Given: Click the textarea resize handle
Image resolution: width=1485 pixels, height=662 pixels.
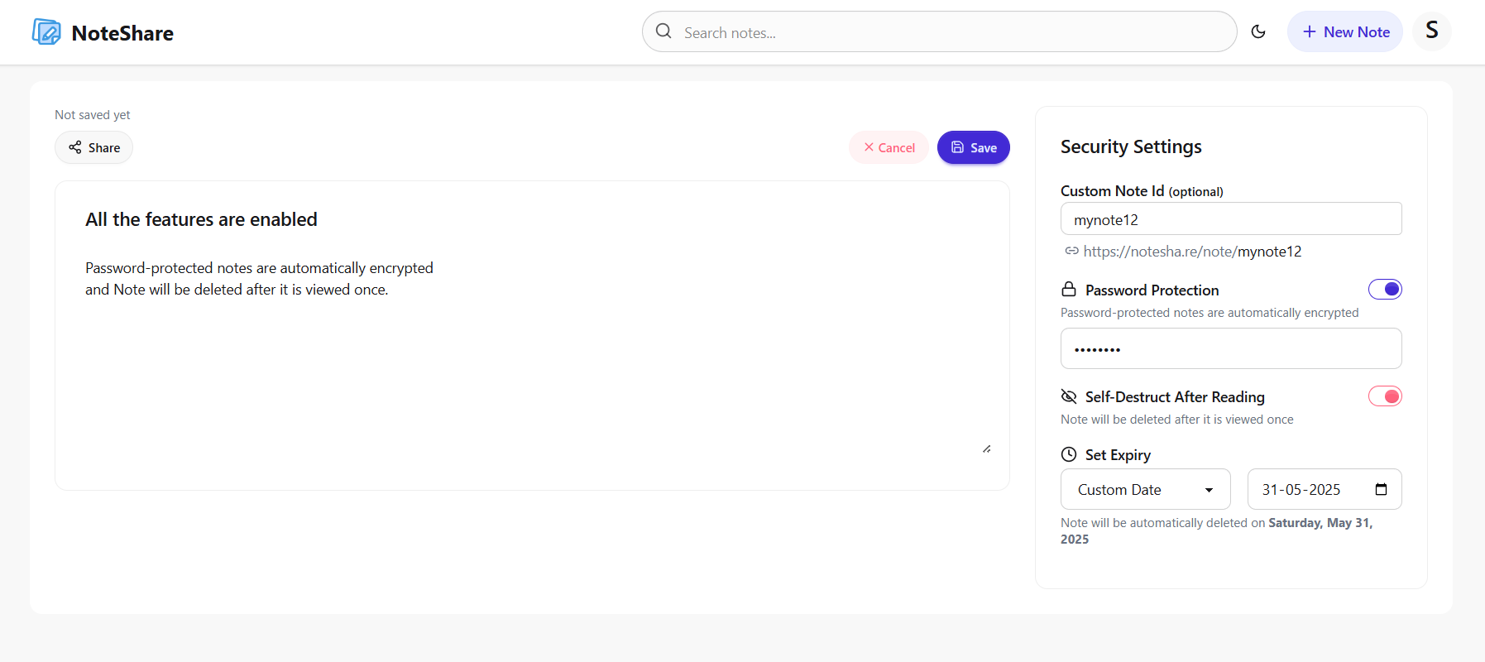Looking at the screenshot, I should (x=987, y=449).
